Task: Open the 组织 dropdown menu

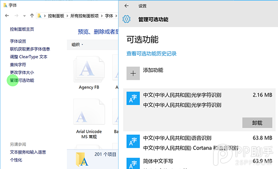Action: click(77, 45)
